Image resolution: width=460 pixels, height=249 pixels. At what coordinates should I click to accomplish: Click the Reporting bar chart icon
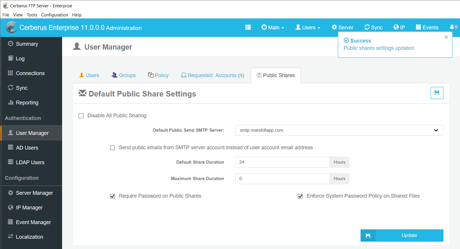(x=11, y=102)
